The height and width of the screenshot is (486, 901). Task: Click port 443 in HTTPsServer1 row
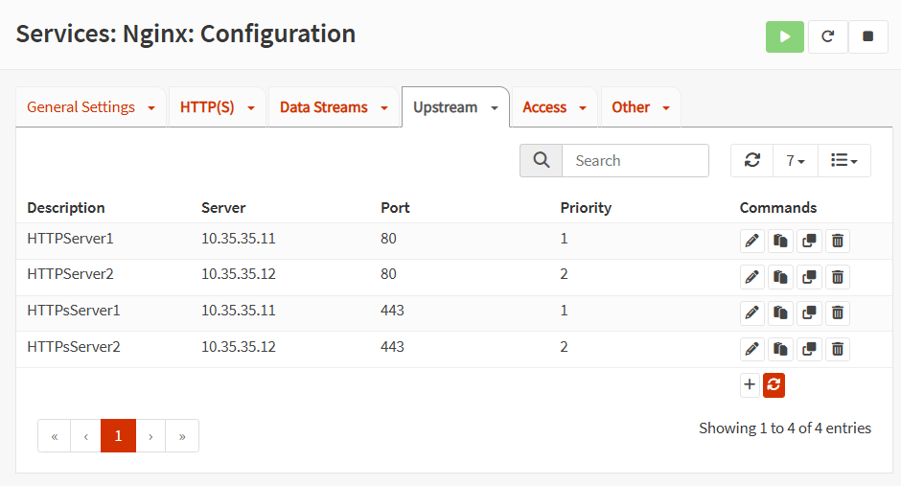coord(392,311)
